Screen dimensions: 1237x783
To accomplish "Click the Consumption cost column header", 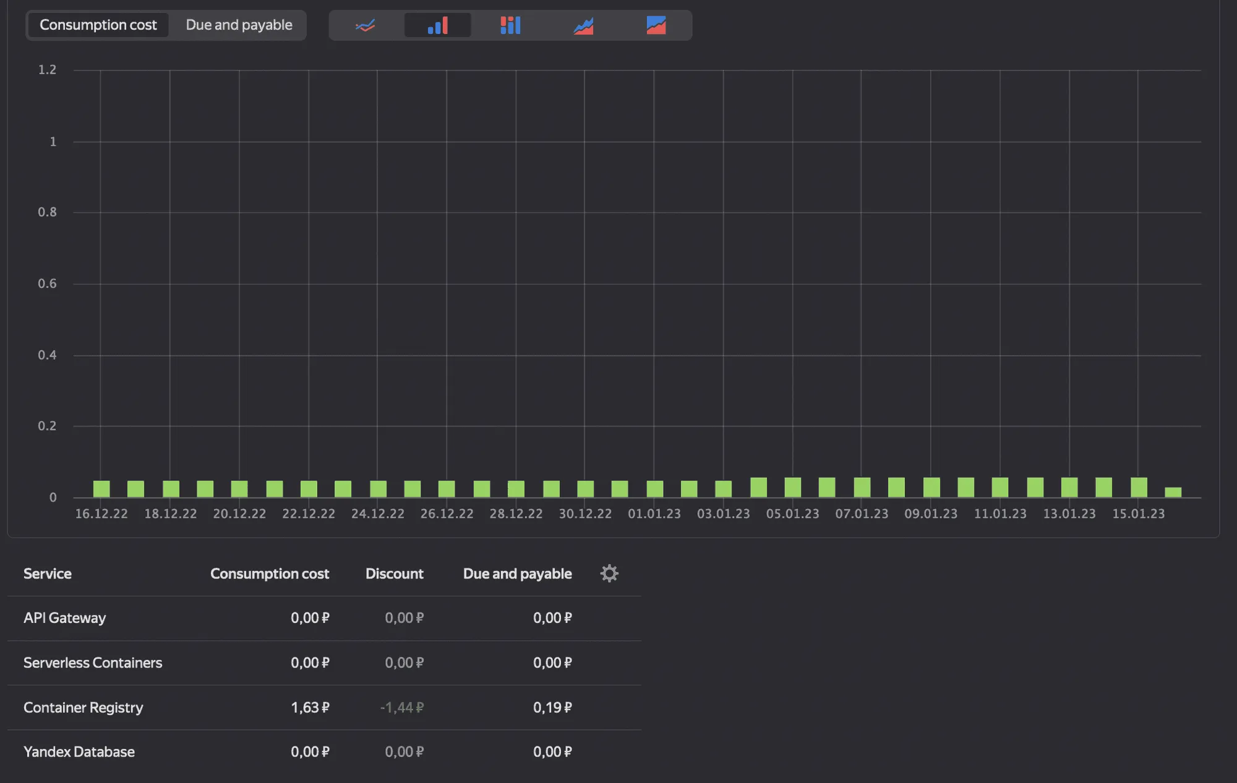I will 270,573.
